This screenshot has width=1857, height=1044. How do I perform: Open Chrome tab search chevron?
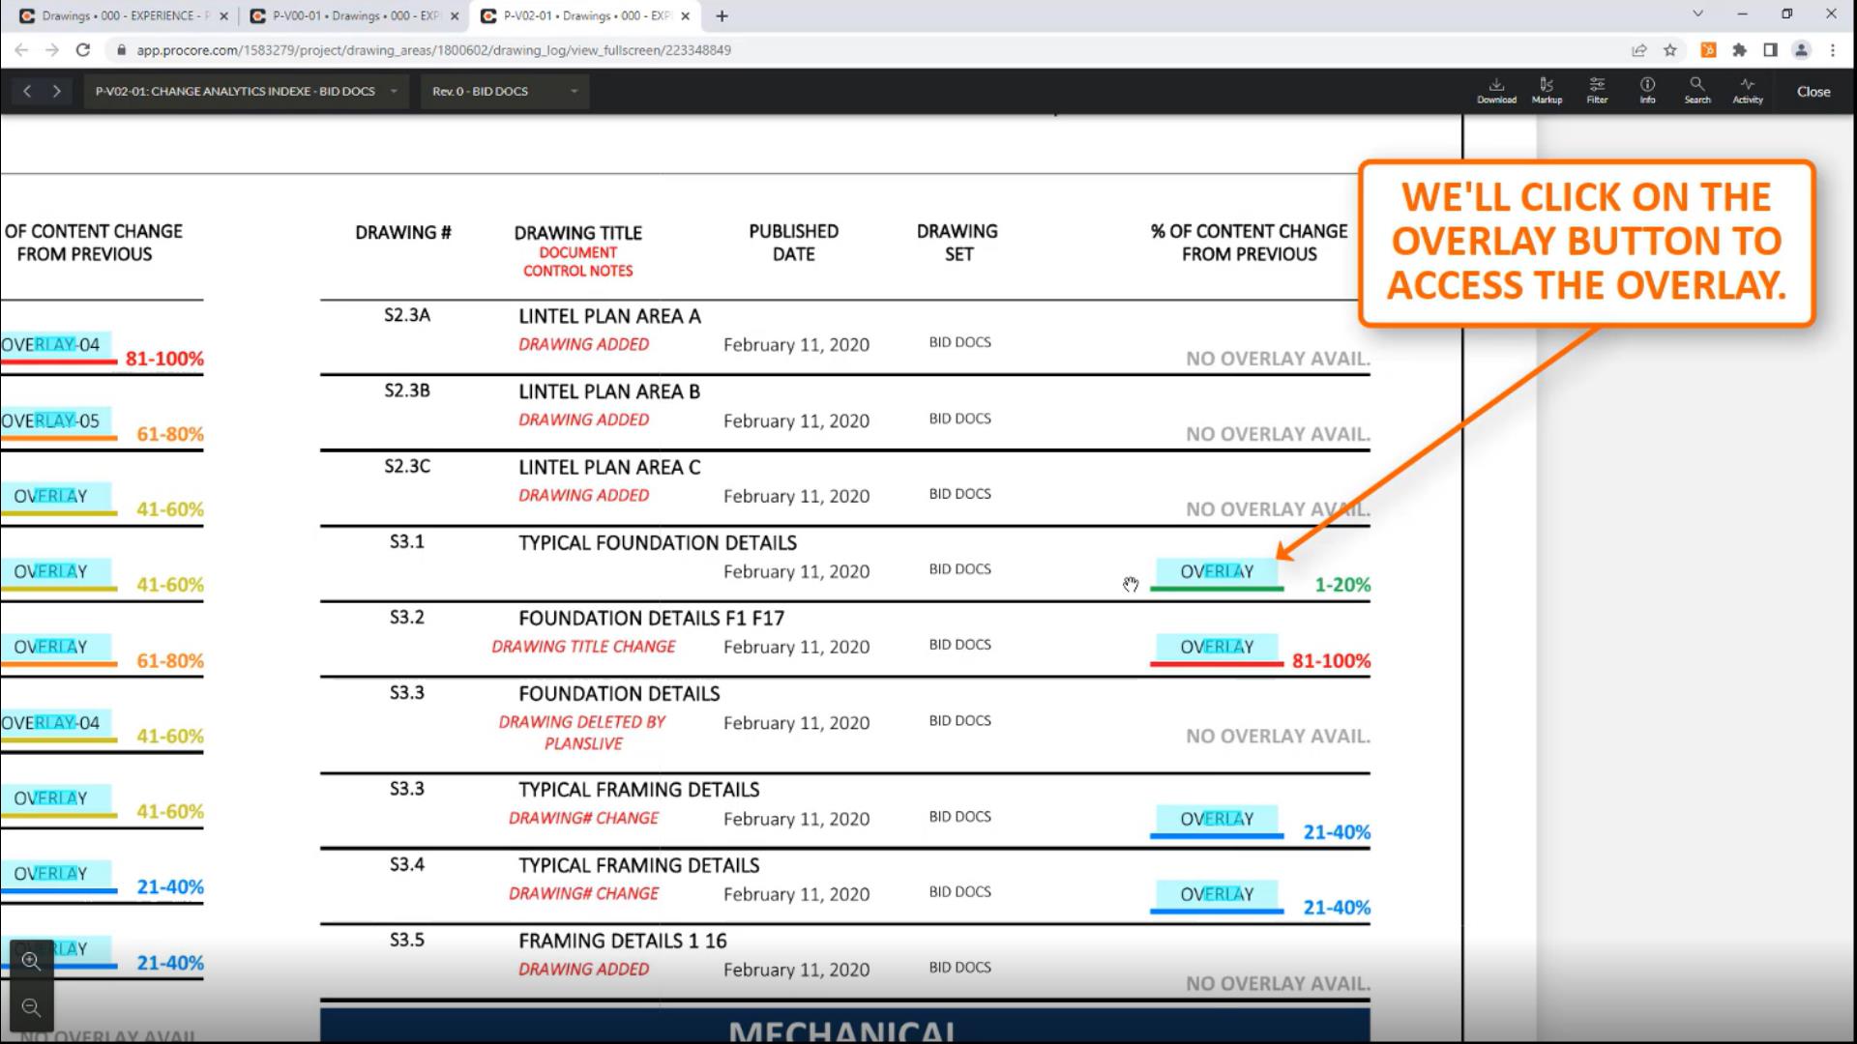(1697, 14)
